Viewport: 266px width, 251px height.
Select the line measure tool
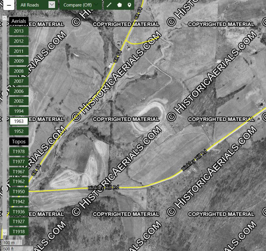tap(109, 5)
